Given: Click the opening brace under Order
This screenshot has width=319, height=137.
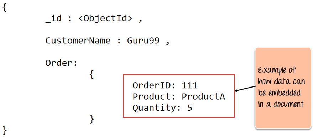Looking at the screenshot, I should coord(91,75).
